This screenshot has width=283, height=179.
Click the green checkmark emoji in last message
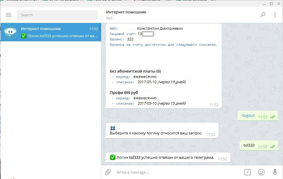[x=112, y=157]
